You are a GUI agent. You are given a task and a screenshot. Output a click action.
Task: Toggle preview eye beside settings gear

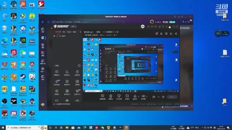coord(159,97)
